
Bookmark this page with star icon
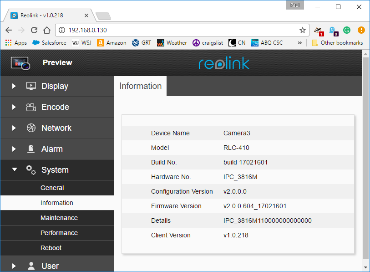[303, 30]
